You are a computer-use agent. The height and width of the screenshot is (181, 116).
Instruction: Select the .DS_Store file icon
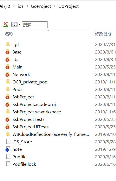coord(8,142)
